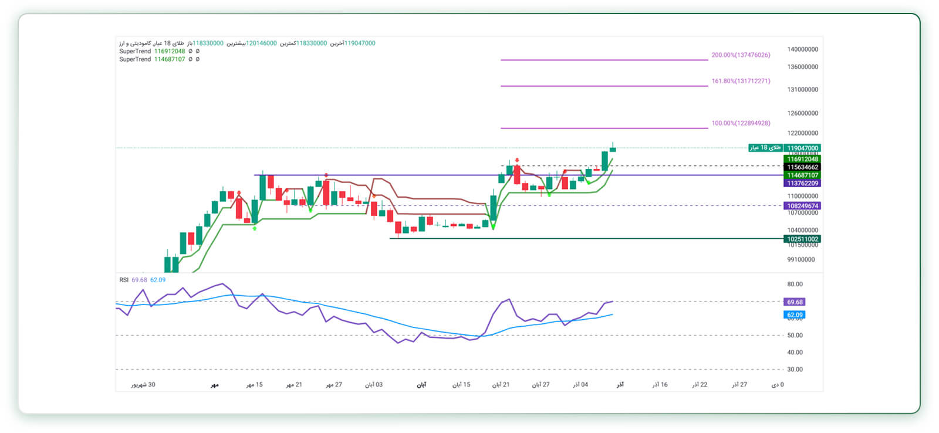Image resolution: width=939 pixels, height=433 pixels.
Task: Click the green buy marker below 15 مهر candle
Action: [254, 228]
